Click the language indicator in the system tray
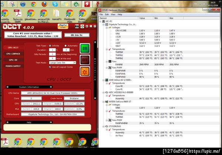Viewport: 222px width, 155px height. (x=195, y=4)
